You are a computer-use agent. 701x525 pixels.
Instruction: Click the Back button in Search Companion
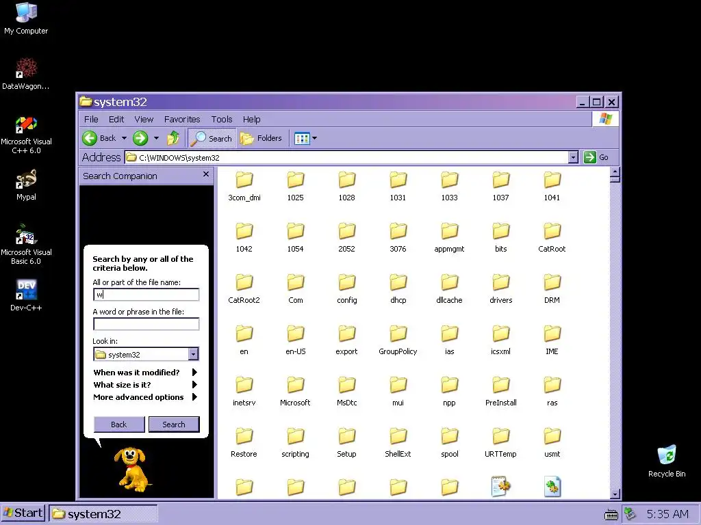tap(119, 424)
